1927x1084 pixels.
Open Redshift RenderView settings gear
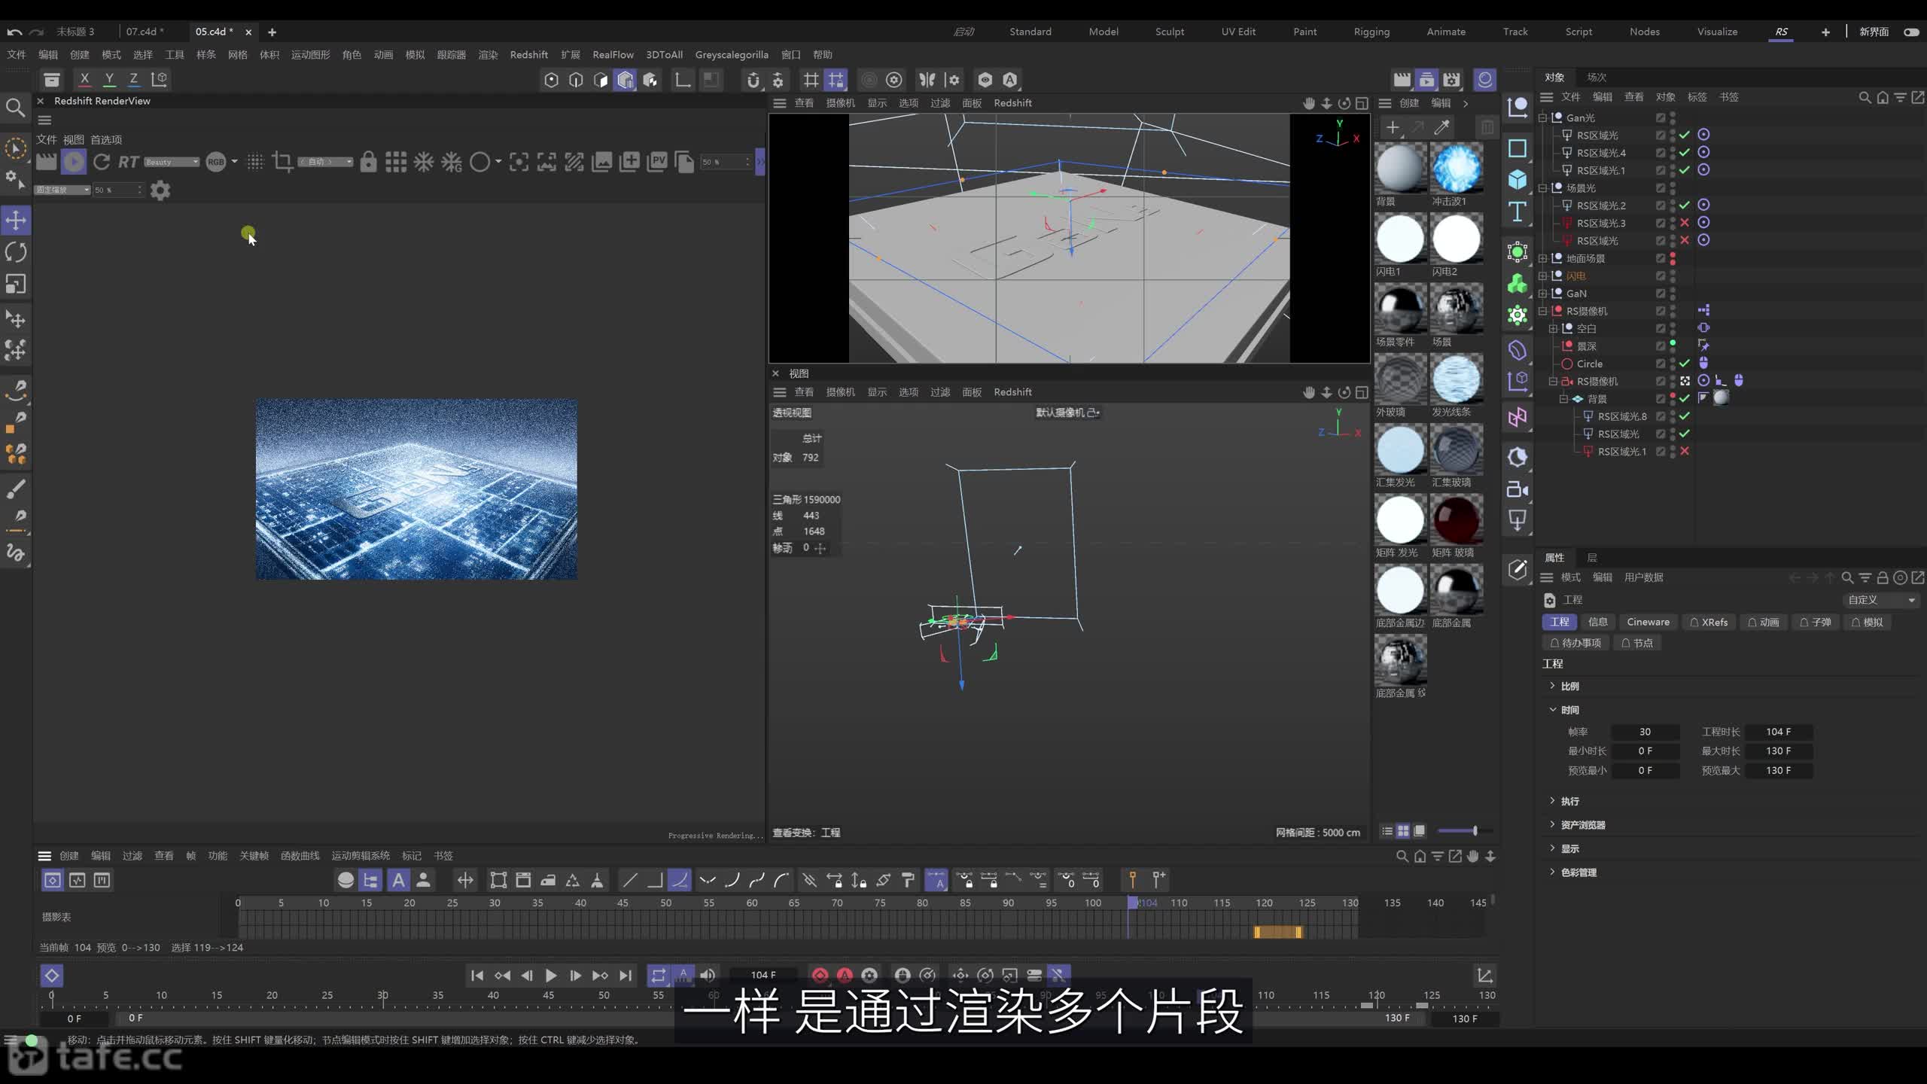pyautogui.click(x=160, y=190)
